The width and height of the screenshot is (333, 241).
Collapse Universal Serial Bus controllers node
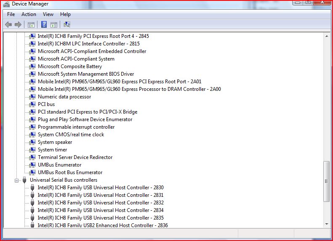tap(16, 180)
